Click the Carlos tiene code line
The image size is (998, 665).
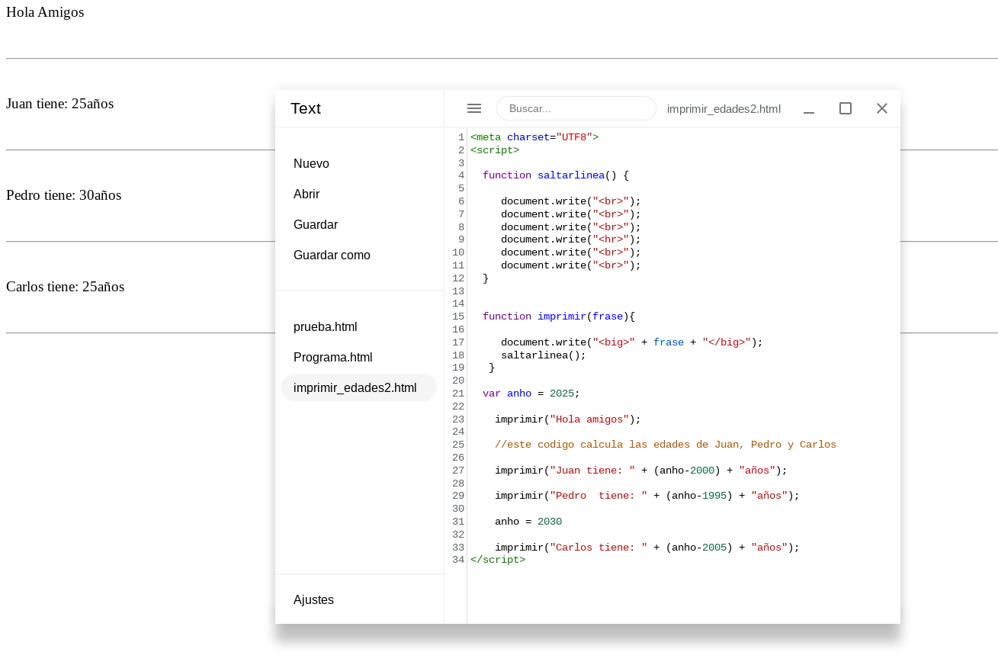[x=647, y=548]
